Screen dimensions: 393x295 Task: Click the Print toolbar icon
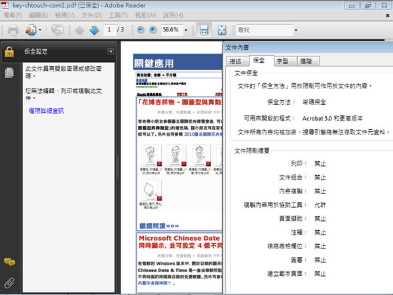13,30
